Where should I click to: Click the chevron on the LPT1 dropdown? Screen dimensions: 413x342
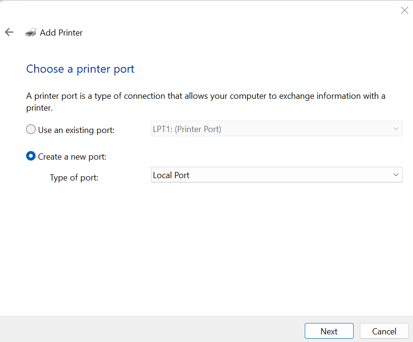396,129
